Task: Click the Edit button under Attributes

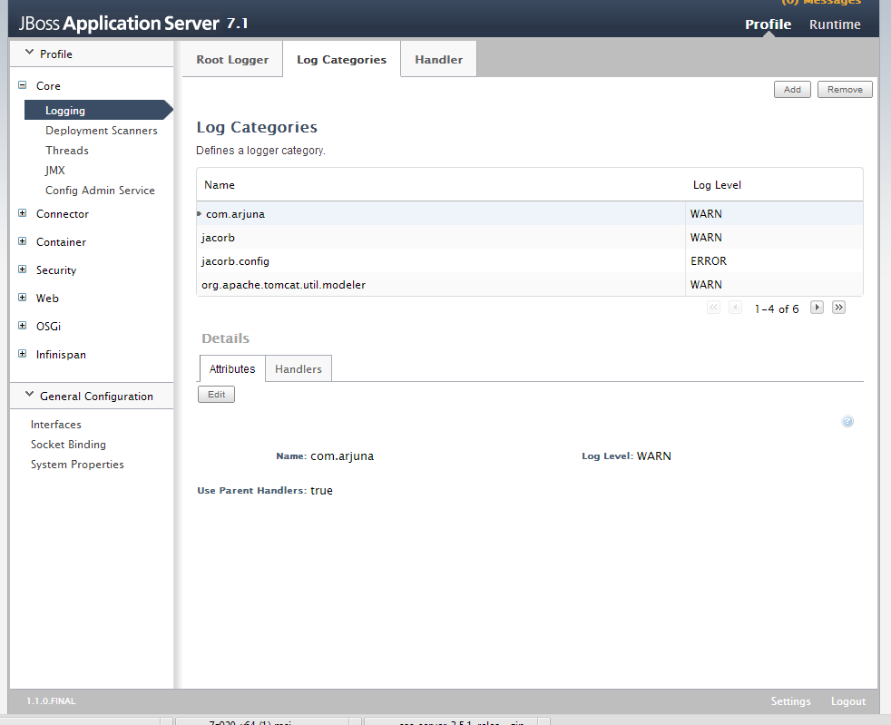Action: click(x=216, y=394)
